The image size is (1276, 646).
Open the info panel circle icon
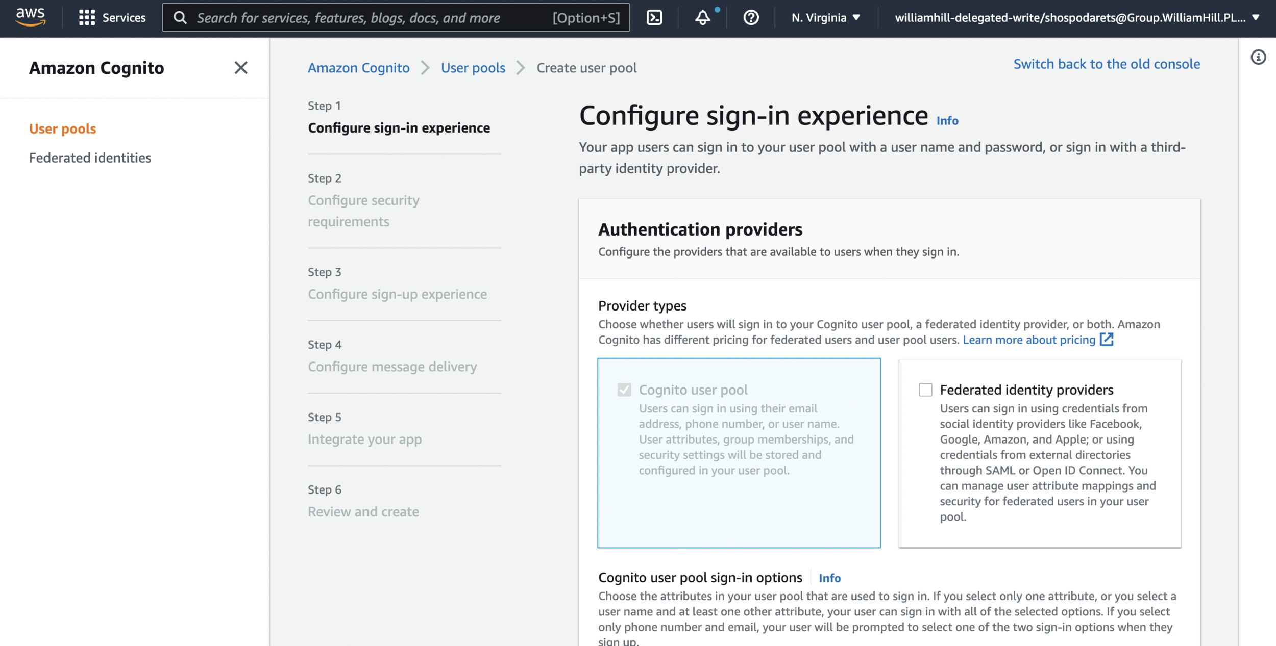[x=1258, y=57]
